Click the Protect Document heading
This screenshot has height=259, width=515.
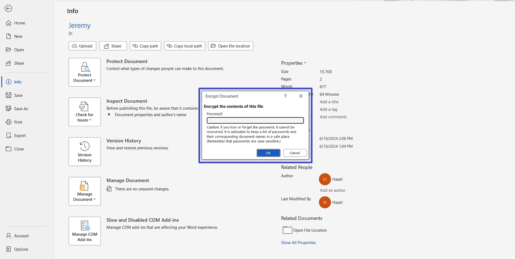pyautogui.click(x=127, y=61)
